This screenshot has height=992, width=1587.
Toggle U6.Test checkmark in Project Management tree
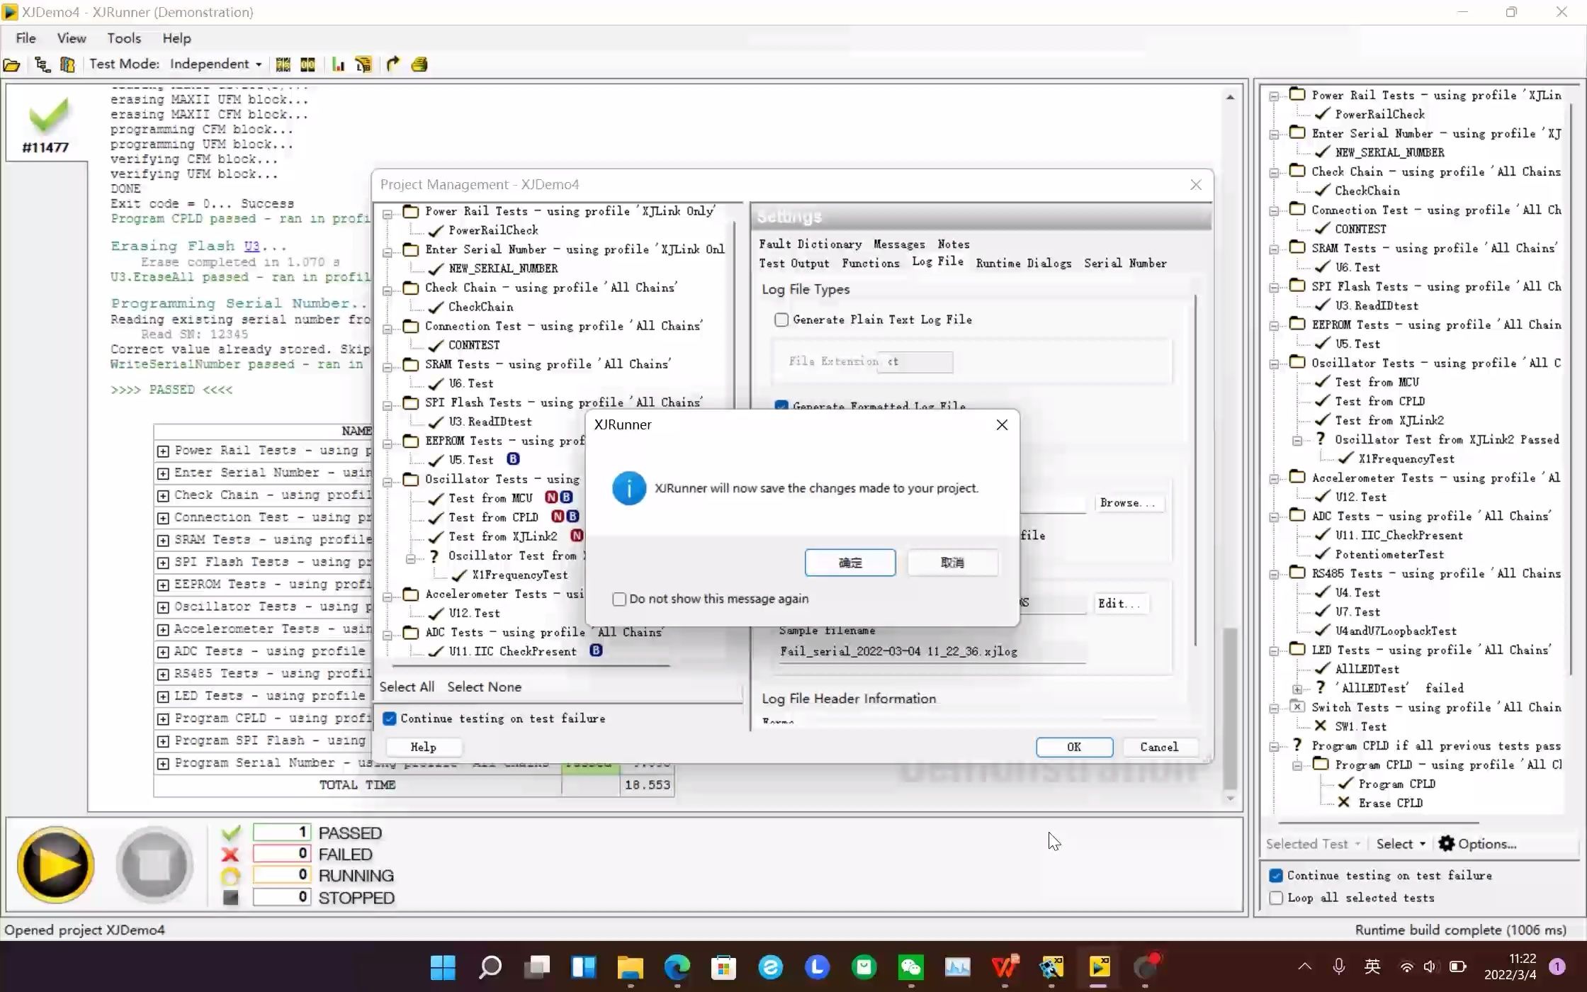coord(436,383)
